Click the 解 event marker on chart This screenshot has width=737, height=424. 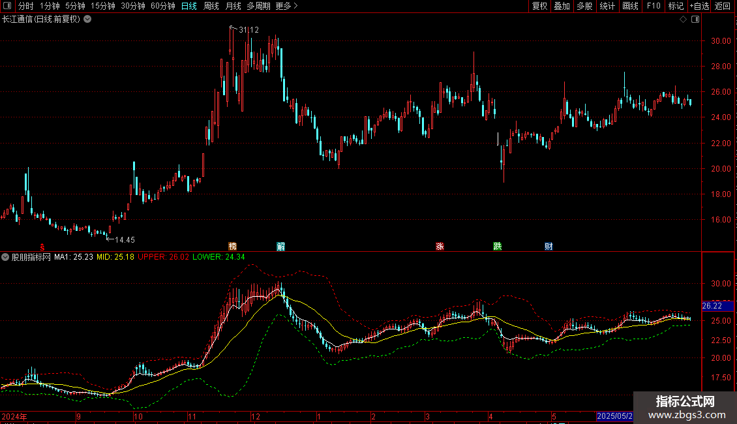coord(280,247)
